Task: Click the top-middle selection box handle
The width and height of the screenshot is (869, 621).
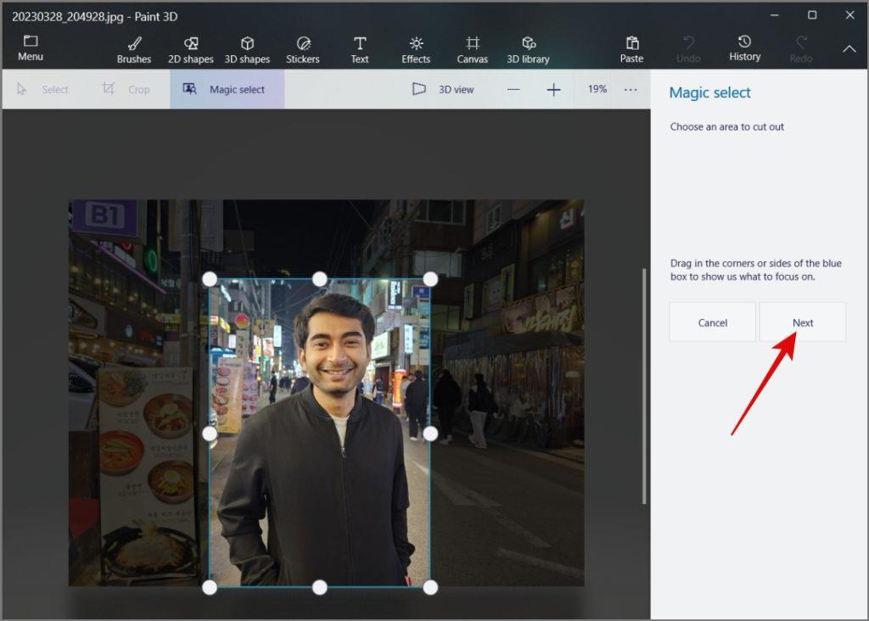Action: coord(320,279)
